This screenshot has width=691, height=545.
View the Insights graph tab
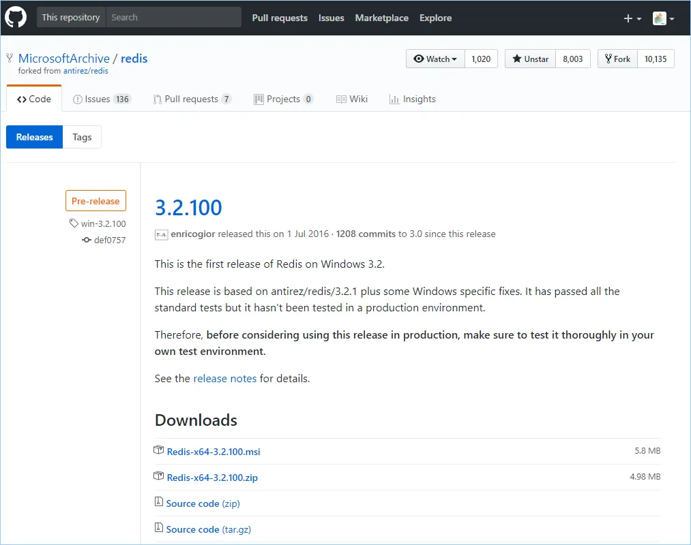(412, 99)
